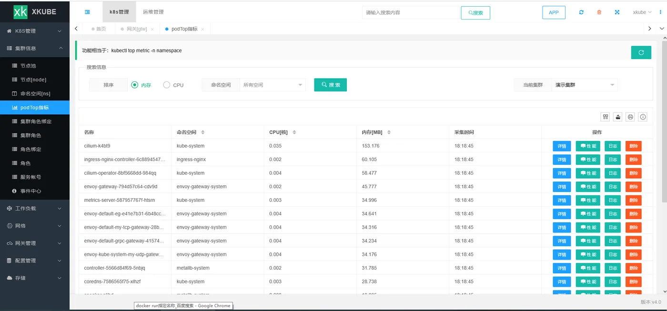Click the info icon above the table
Image resolution: width=667 pixels, height=311 pixels.
[643, 117]
